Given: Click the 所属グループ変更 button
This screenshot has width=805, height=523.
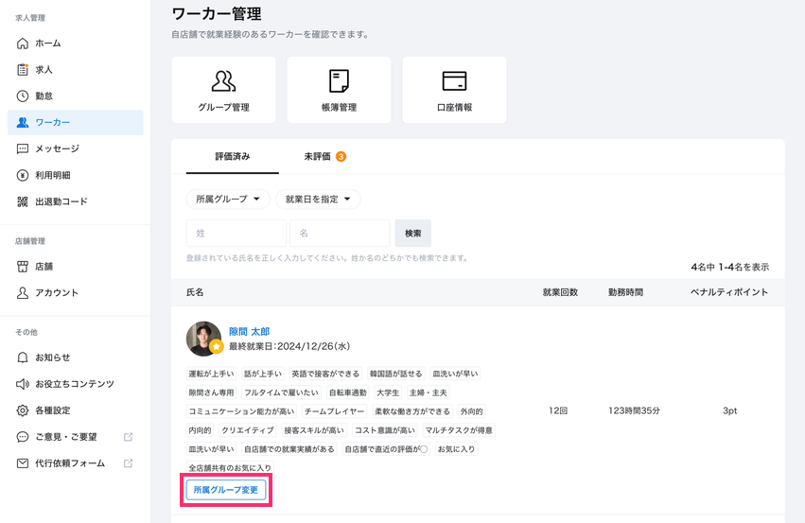Looking at the screenshot, I should [225, 490].
